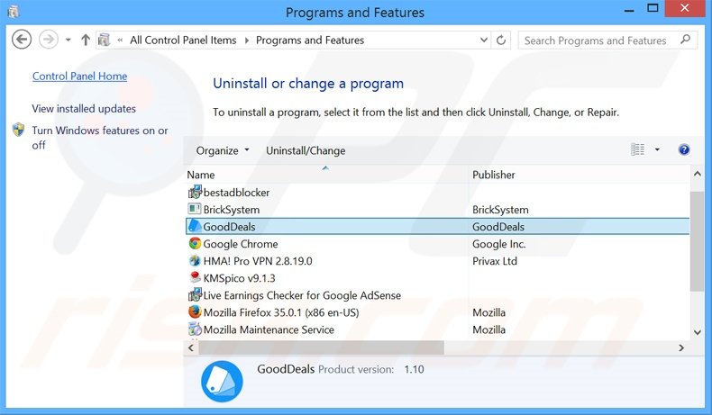The image size is (712, 415).
Task: Click Live Earnings Checker installer icon
Action: pyautogui.click(x=195, y=295)
